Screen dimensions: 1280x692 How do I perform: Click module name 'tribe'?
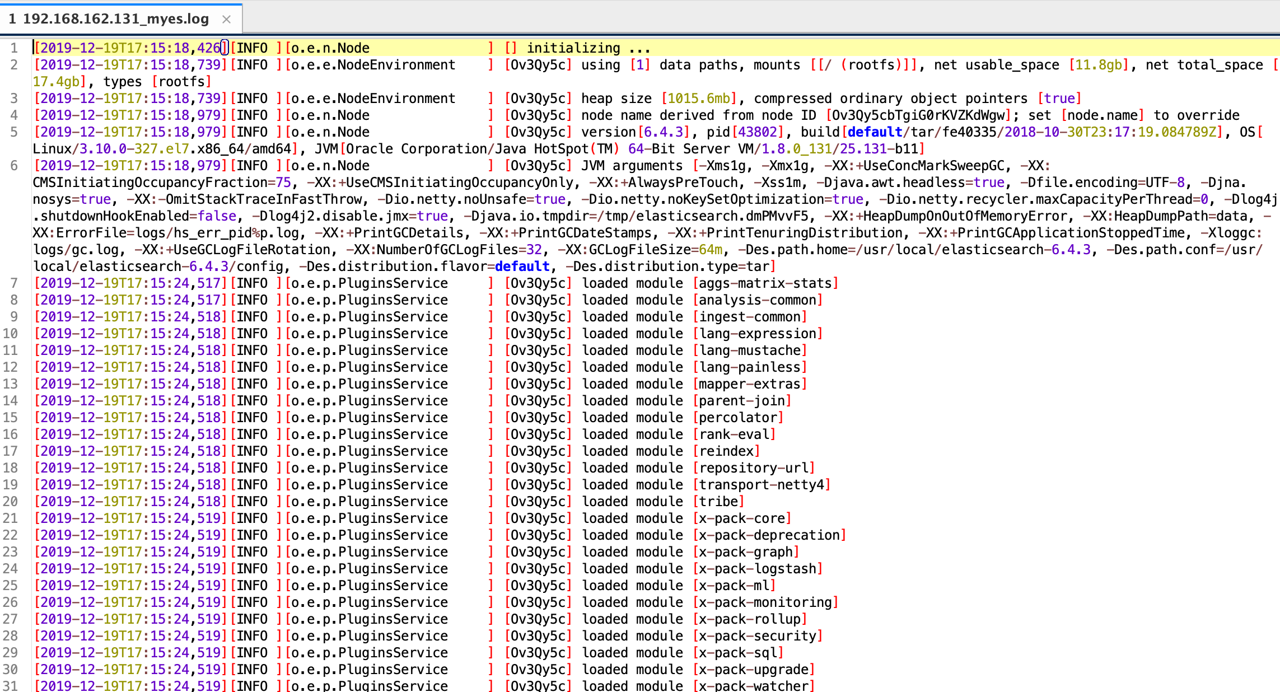[x=718, y=501]
